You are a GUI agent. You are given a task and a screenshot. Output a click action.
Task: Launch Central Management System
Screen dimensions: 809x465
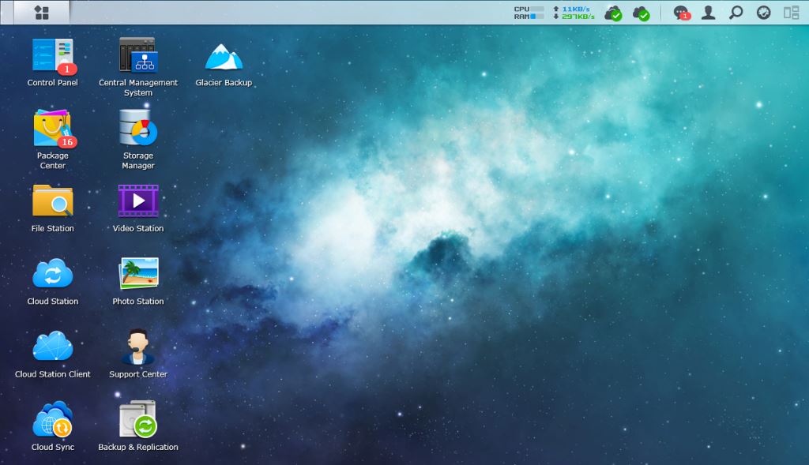[x=137, y=55]
